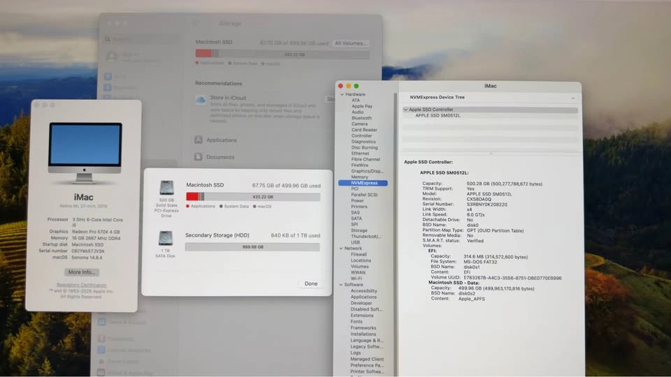Select SPI in the Hardware list
The height and width of the screenshot is (377, 671).
pos(354,224)
